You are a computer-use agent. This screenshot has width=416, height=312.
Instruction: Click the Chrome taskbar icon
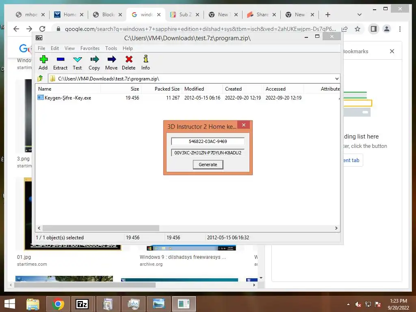click(58, 304)
